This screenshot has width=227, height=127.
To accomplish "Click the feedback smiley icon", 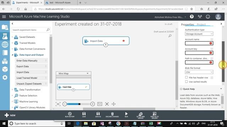I will tap(208, 17).
